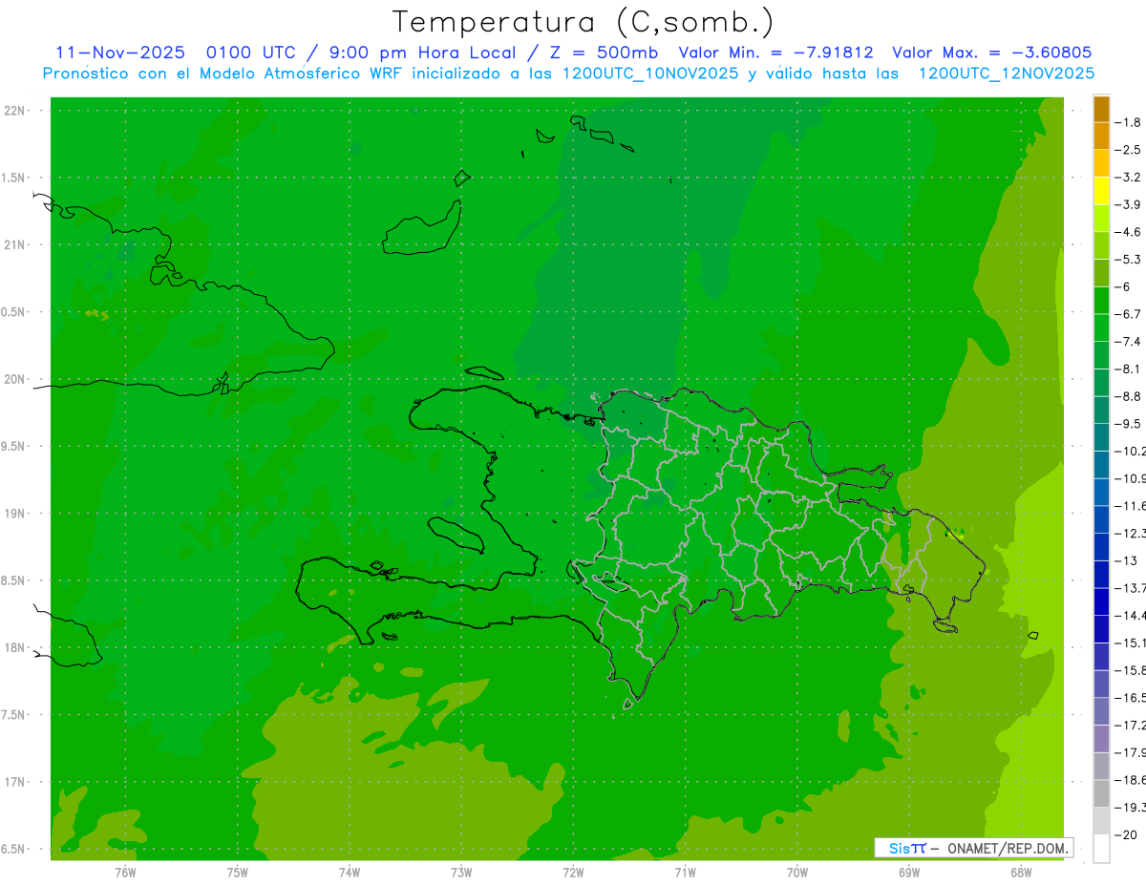Click the '68W' longitude axis label

coord(1021,872)
